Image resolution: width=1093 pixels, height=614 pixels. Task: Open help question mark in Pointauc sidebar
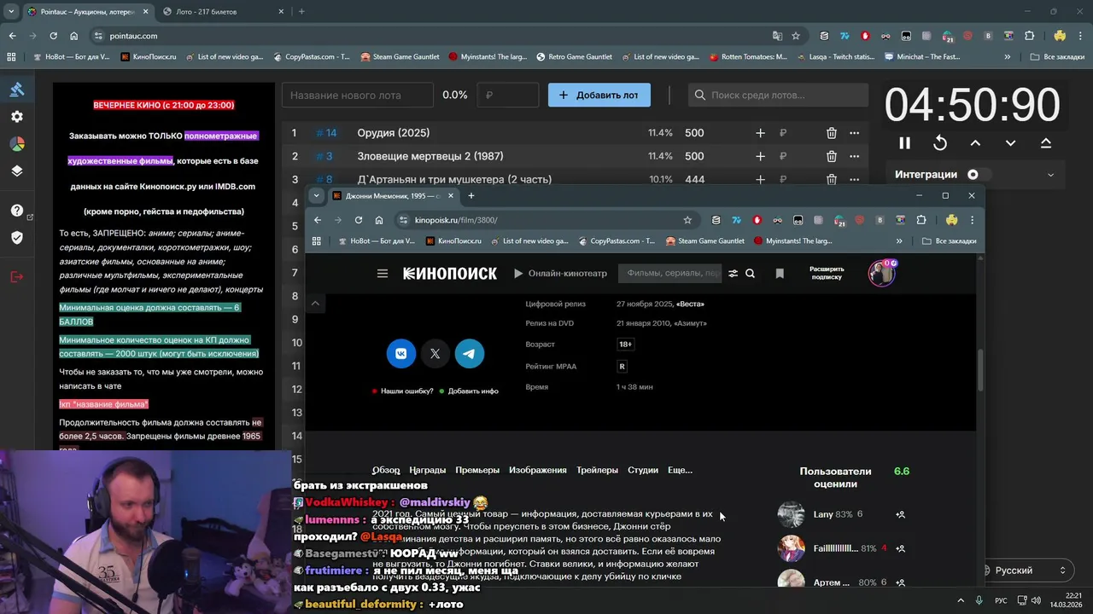click(x=17, y=211)
